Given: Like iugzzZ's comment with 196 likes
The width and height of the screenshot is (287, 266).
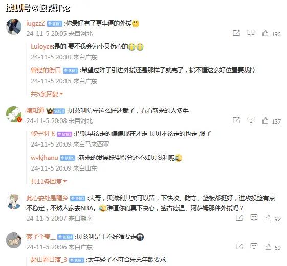Looking at the screenshot, I should click(265, 33).
